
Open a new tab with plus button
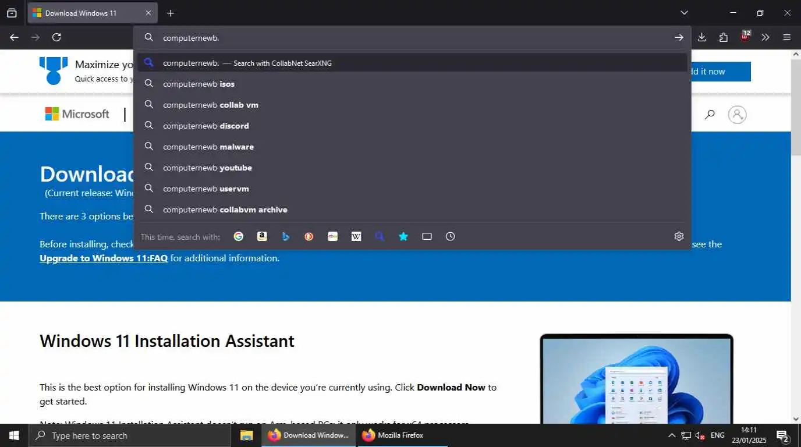click(170, 13)
